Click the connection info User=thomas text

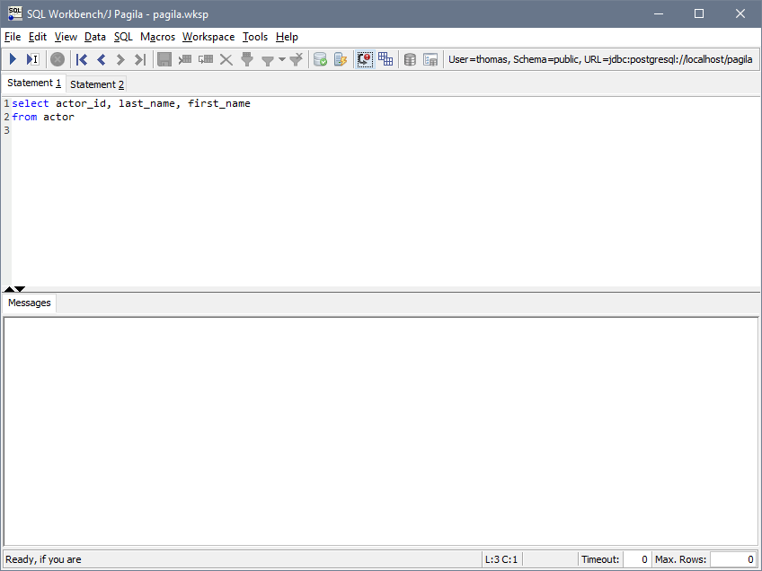click(x=600, y=59)
